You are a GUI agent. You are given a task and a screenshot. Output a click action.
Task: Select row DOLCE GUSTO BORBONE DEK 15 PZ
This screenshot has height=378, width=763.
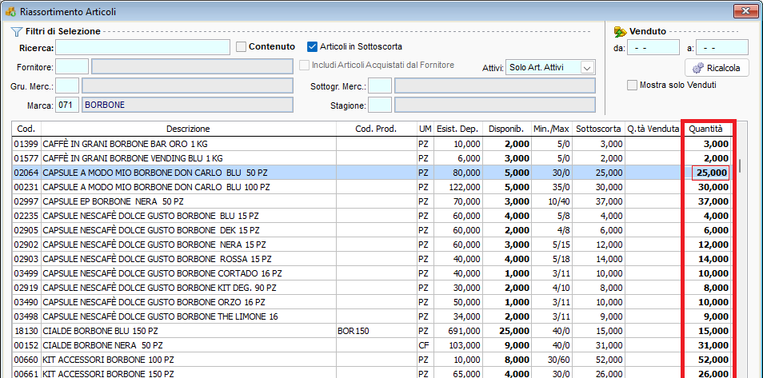click(372, 230)
